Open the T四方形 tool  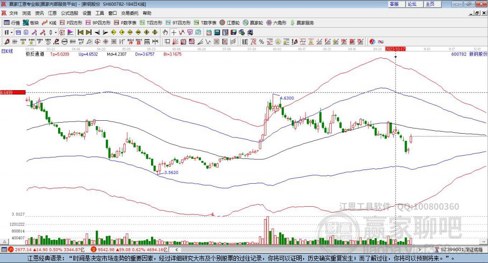[x=151, y=23]
